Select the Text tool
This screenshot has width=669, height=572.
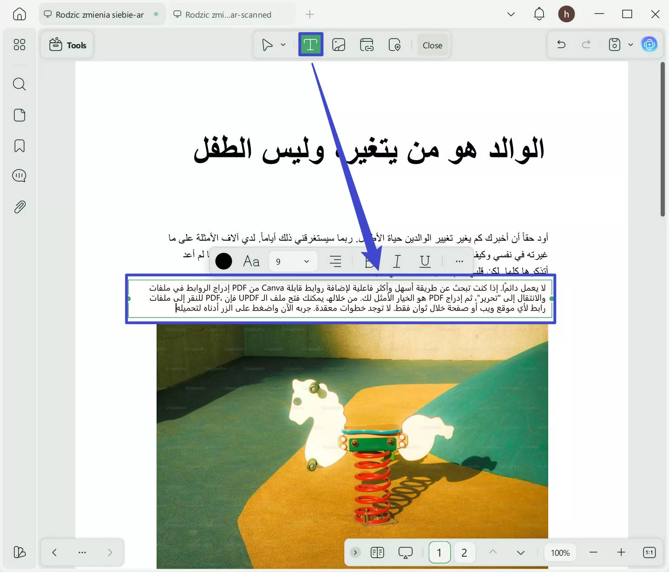[310, 44]
